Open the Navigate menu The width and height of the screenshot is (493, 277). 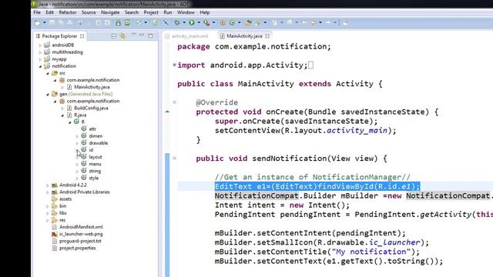point(110,12)
